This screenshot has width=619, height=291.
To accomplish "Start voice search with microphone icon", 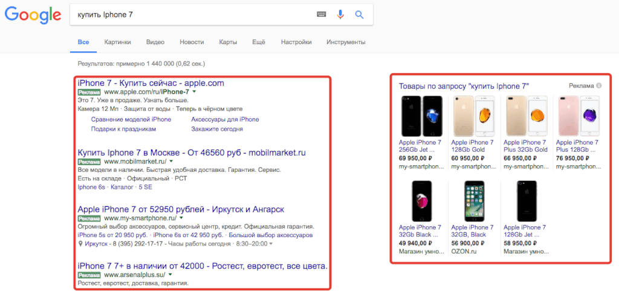I will click(x=340, y=15).
